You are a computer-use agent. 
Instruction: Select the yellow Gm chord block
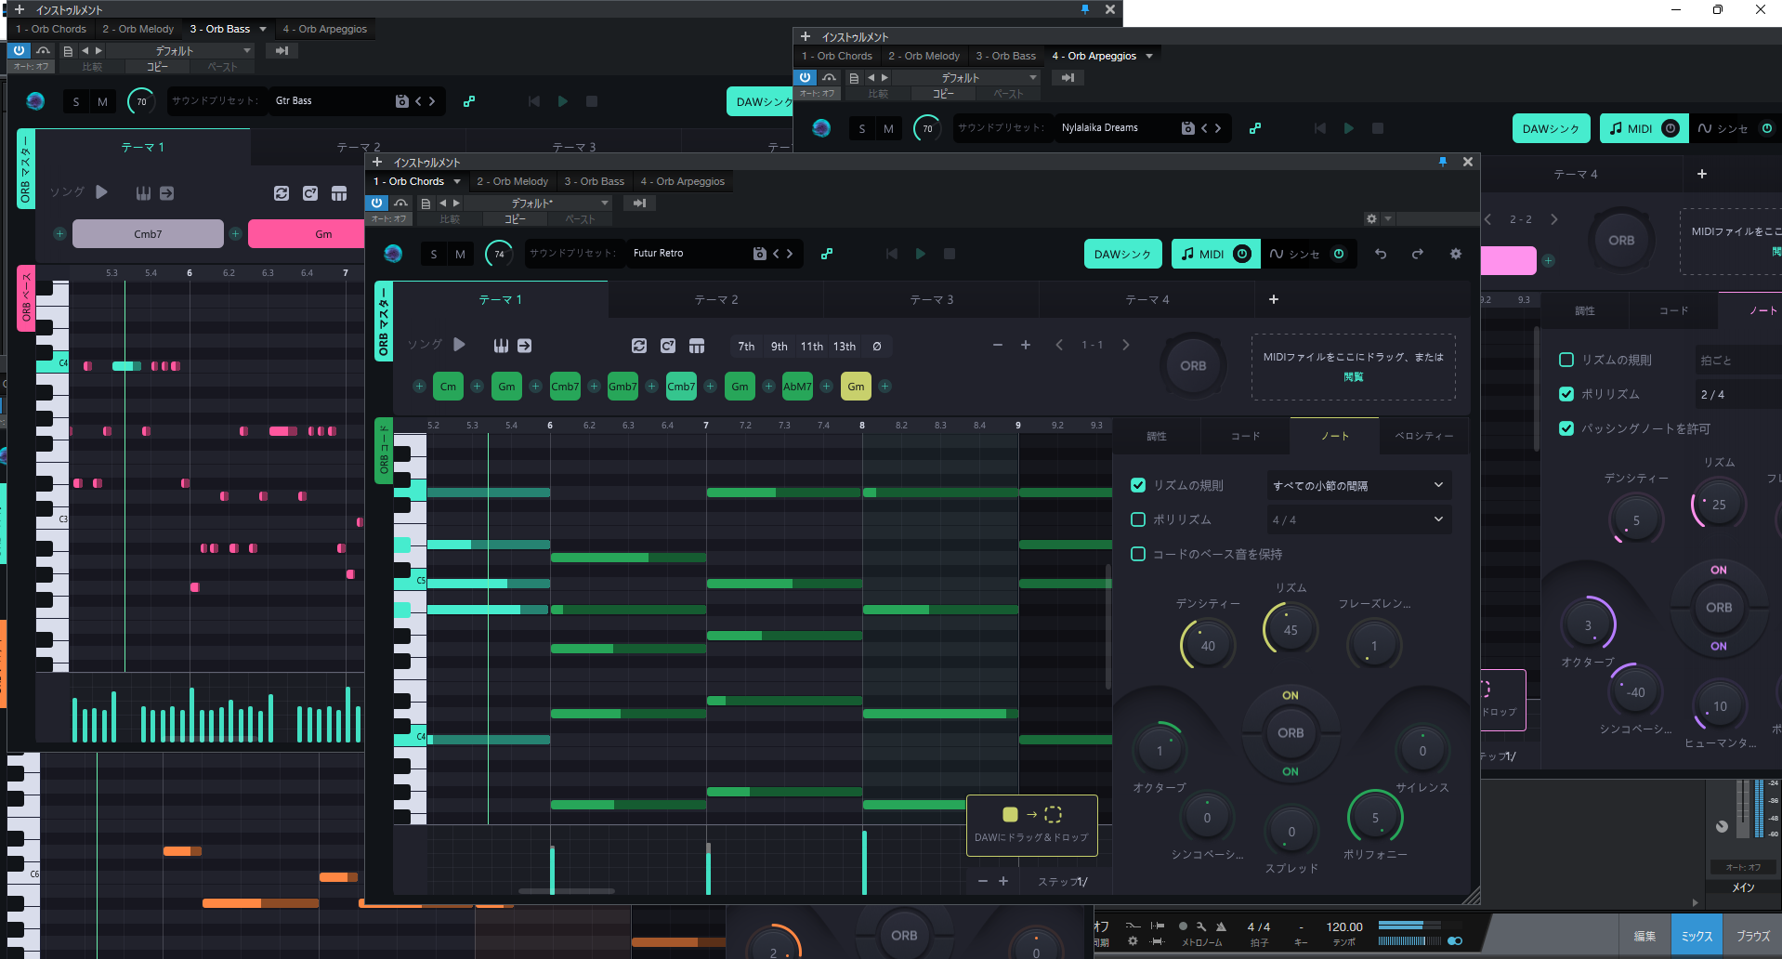point(855,386)
